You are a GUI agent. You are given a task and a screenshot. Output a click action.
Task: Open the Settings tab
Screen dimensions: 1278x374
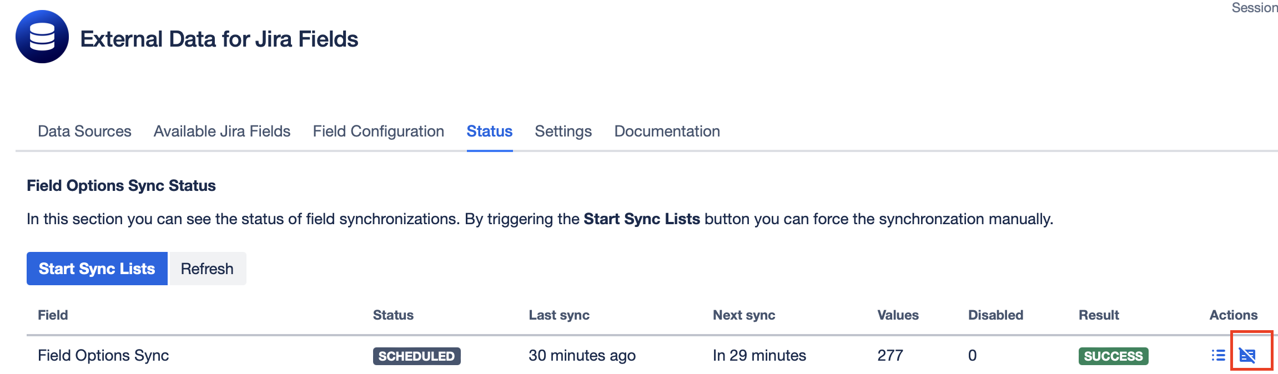563,132
